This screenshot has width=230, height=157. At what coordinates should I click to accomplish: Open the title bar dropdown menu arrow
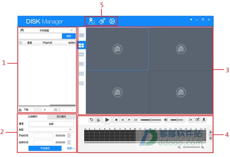[x=191, y=20]
